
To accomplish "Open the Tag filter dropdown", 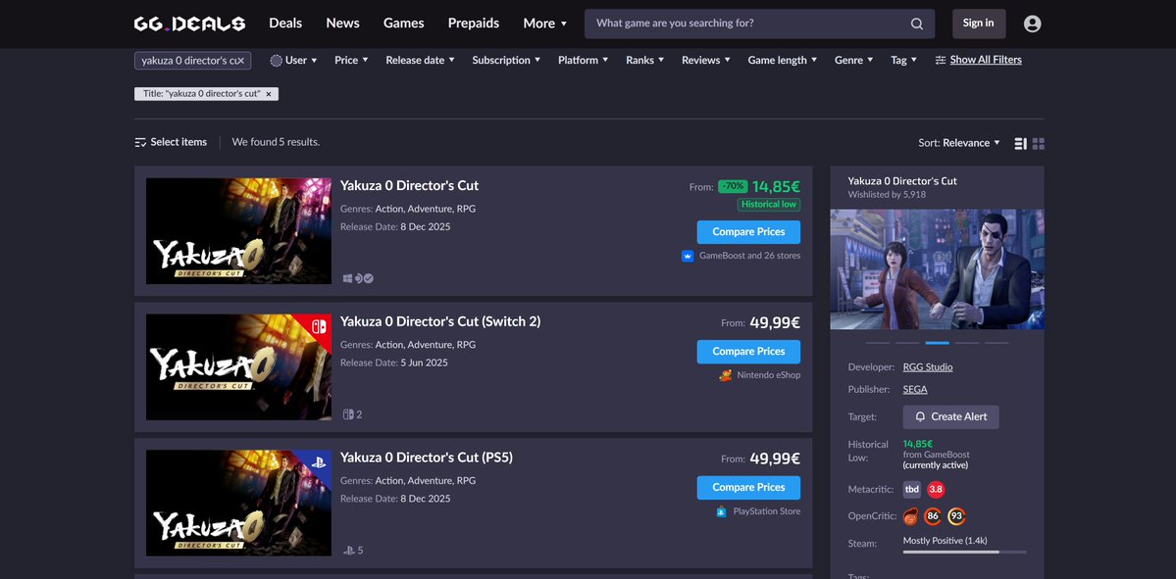I will pyautogui.click(x=903, y=61).
